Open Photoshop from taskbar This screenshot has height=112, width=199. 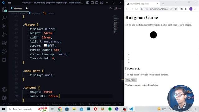88,109
